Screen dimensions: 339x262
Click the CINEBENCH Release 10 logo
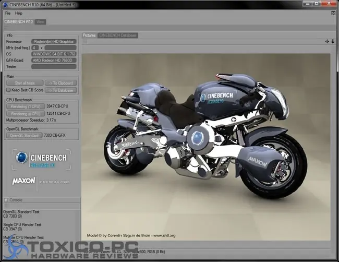click(41, 160)
